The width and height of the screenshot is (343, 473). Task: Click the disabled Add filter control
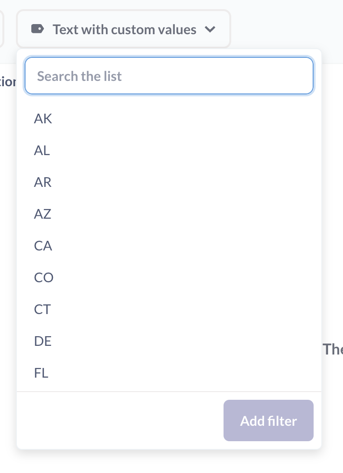tap(268, 420)
